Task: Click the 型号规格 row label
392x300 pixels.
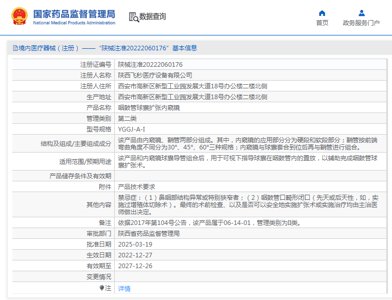Action: (99, 129)
